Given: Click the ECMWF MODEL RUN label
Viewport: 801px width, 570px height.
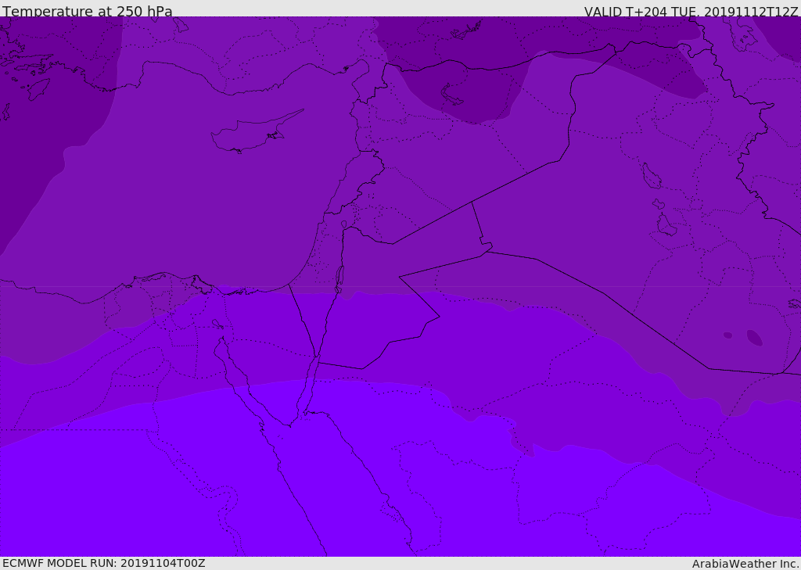Looking at the screenshot, I should tap(103, 563).
